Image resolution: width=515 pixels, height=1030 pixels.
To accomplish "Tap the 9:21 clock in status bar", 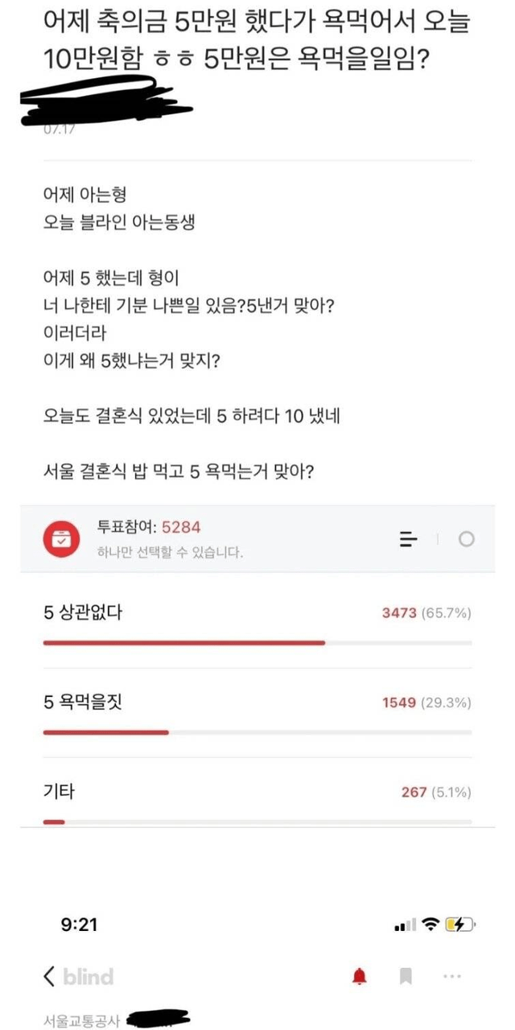I will (80, 925).
